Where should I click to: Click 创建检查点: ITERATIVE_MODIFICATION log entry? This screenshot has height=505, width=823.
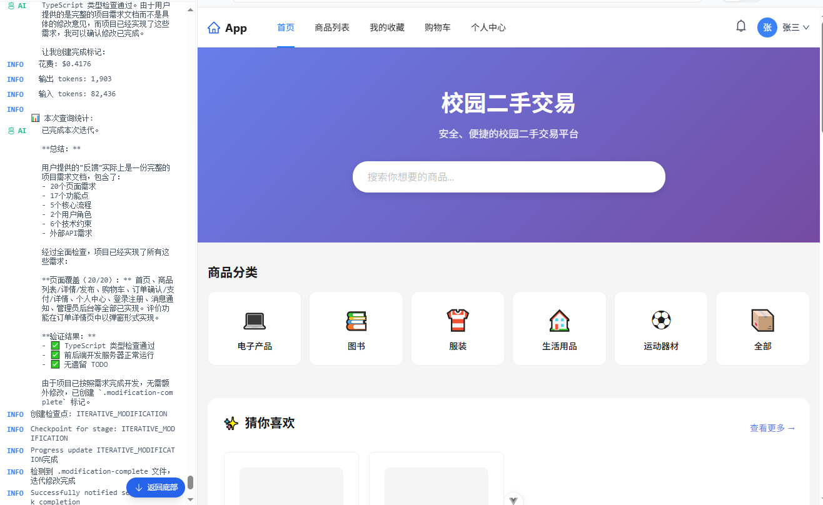(x=99, y=414)
